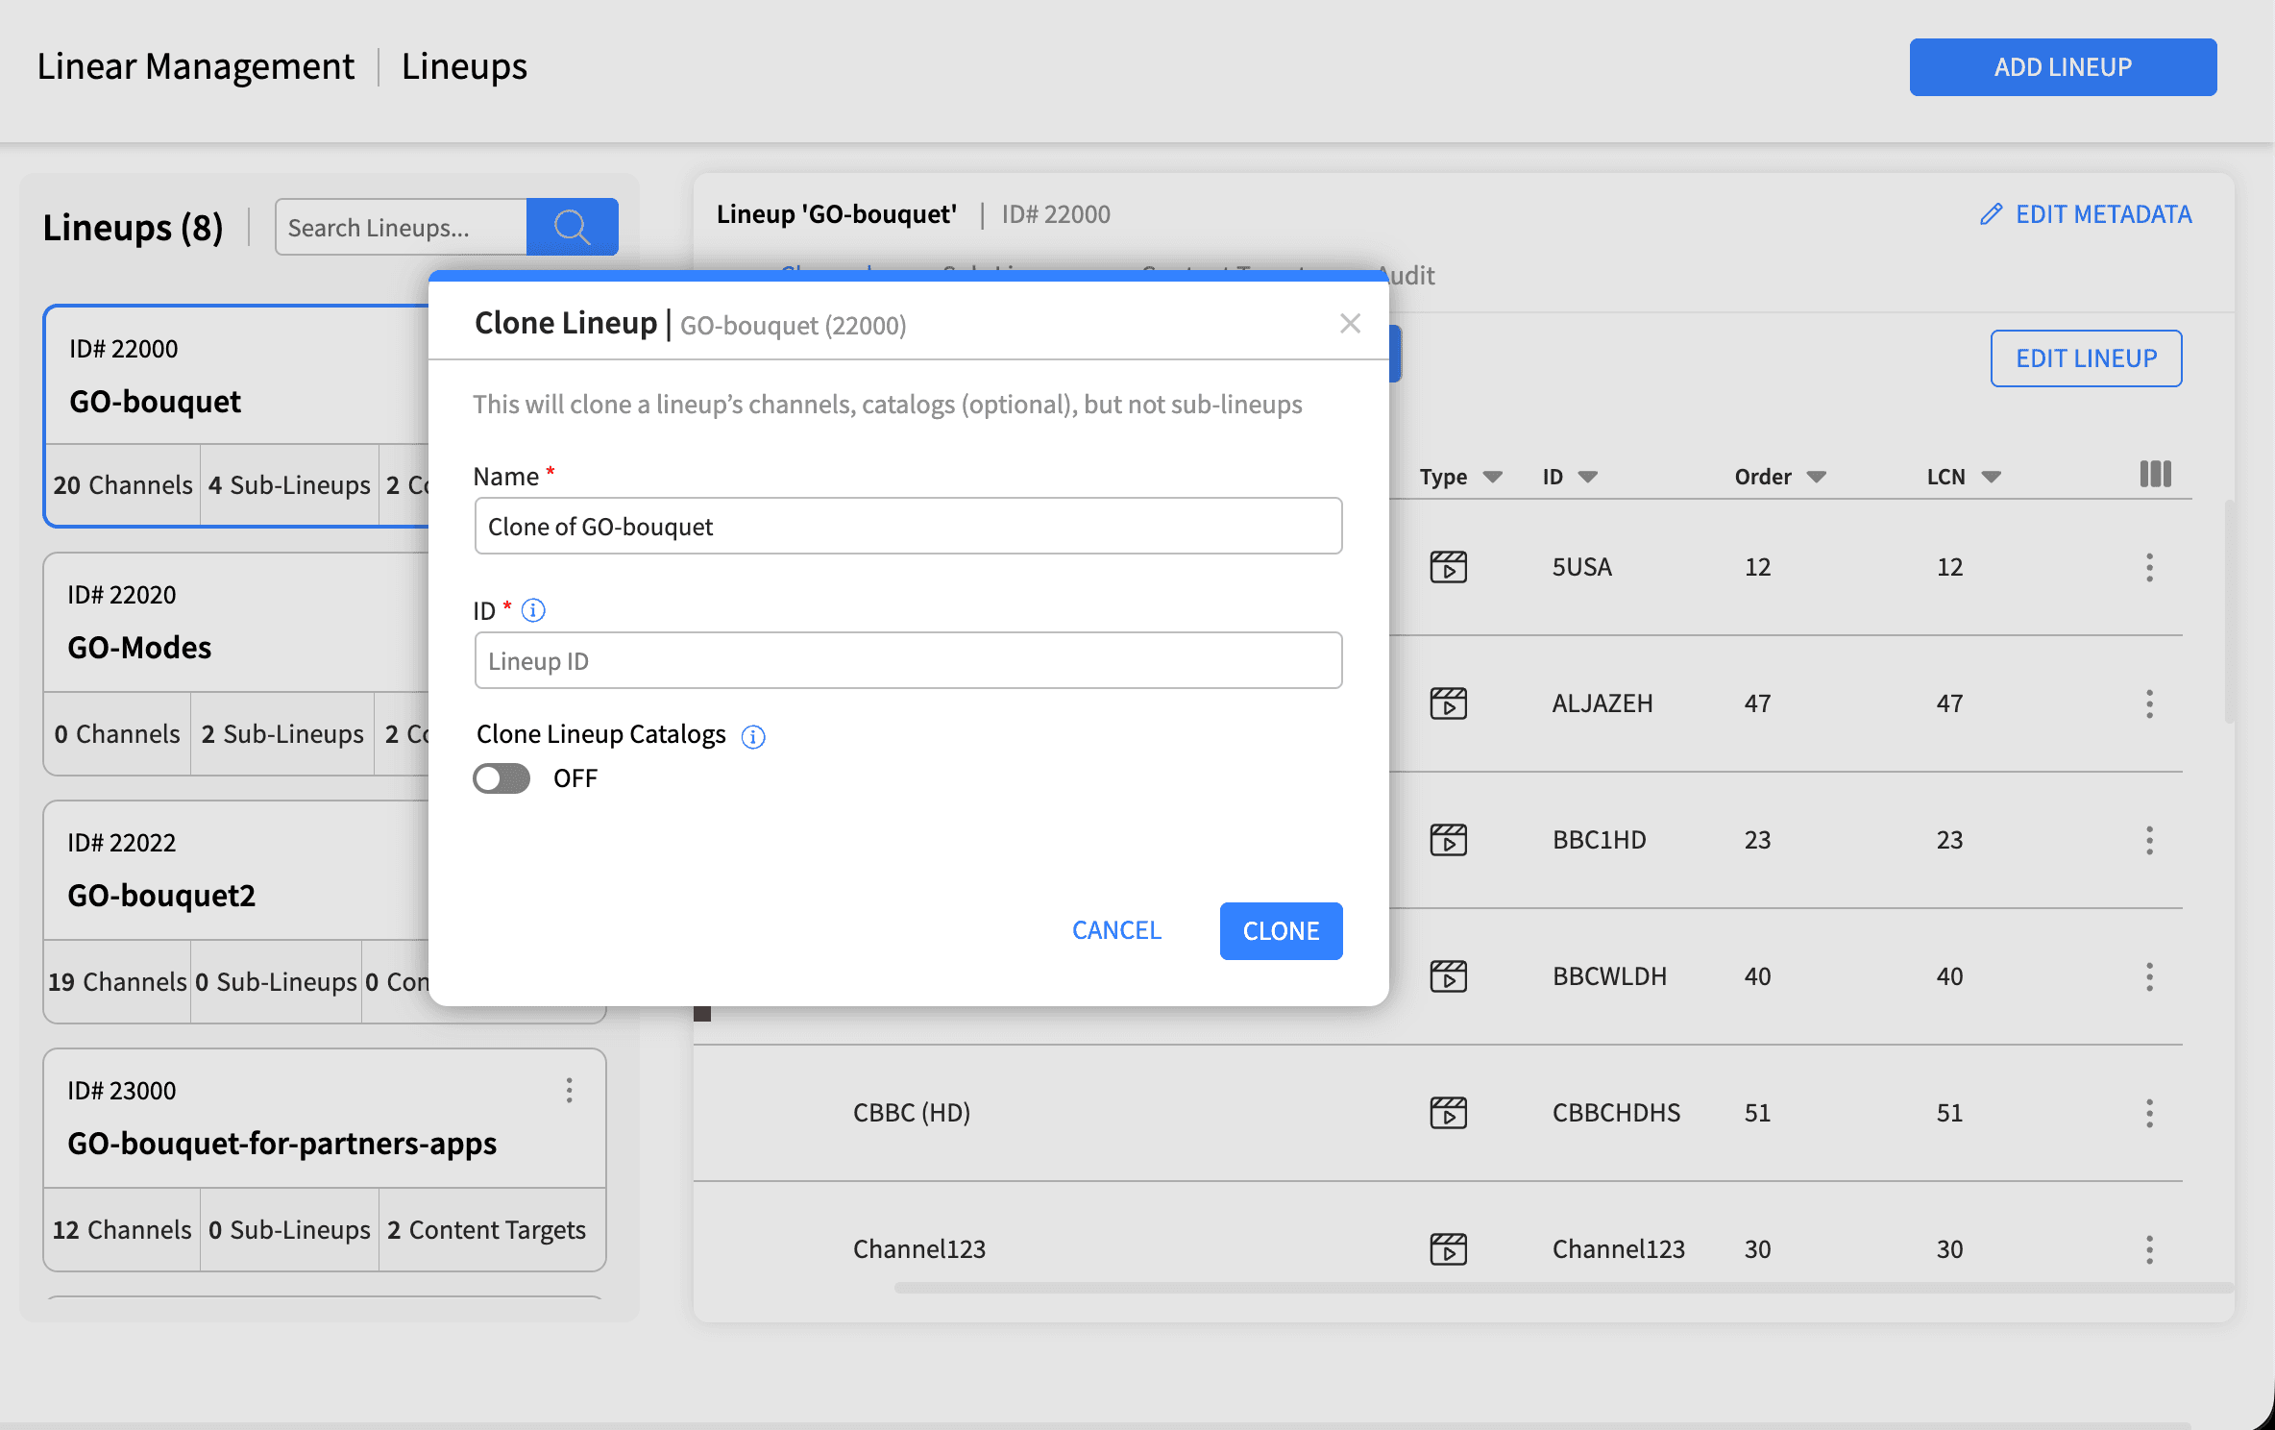The width and height of the screenshot is (2275, 1430).
Task: Open the GO-bouquet-for-partners-apps options menu
Action: point(570,1090)
